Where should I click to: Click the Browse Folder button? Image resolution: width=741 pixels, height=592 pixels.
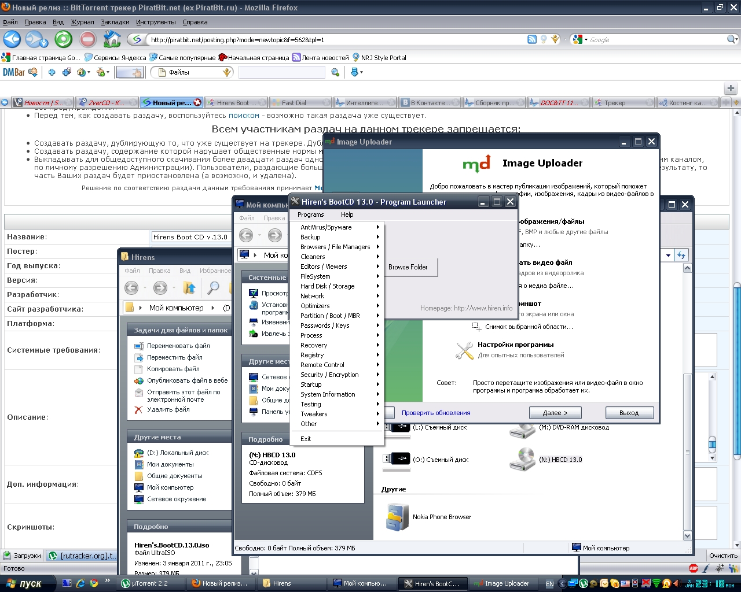(x=408, y=267)
